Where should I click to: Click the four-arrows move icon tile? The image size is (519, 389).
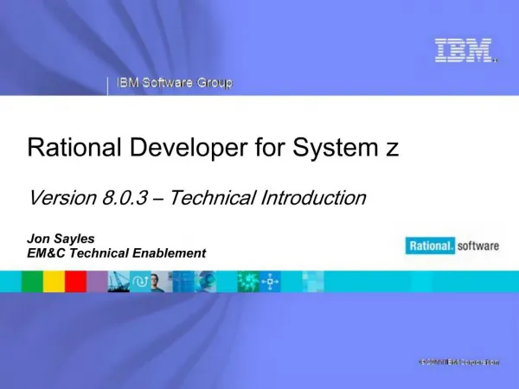point(270,282)
